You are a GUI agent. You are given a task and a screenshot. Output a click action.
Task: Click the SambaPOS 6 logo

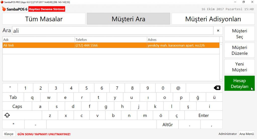[15, 9]
